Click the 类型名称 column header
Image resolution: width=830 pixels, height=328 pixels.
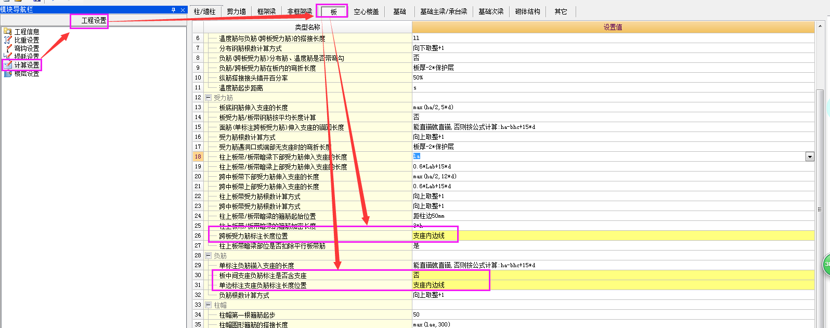click(307, 27)
